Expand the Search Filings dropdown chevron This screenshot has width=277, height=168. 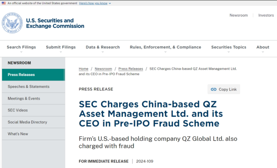click(x=21, y=52)
